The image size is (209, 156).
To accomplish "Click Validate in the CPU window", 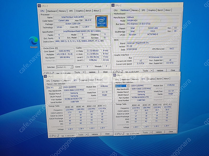I will click(92, 72).
